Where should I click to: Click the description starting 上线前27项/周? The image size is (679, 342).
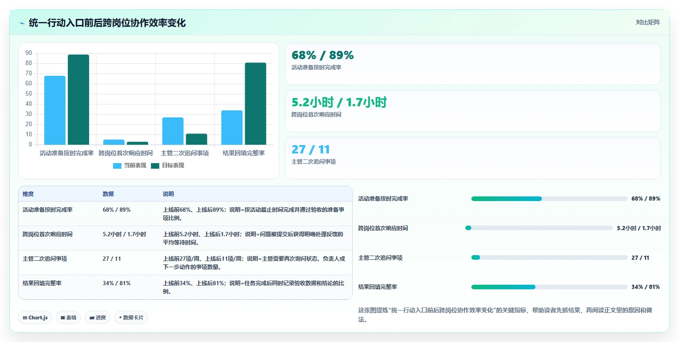(254, 263)
